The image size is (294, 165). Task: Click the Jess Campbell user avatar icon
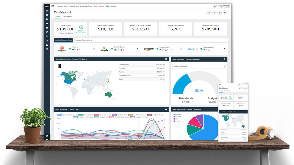tap(214, 6)
